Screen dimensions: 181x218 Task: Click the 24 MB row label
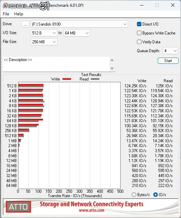coord(11,171)
